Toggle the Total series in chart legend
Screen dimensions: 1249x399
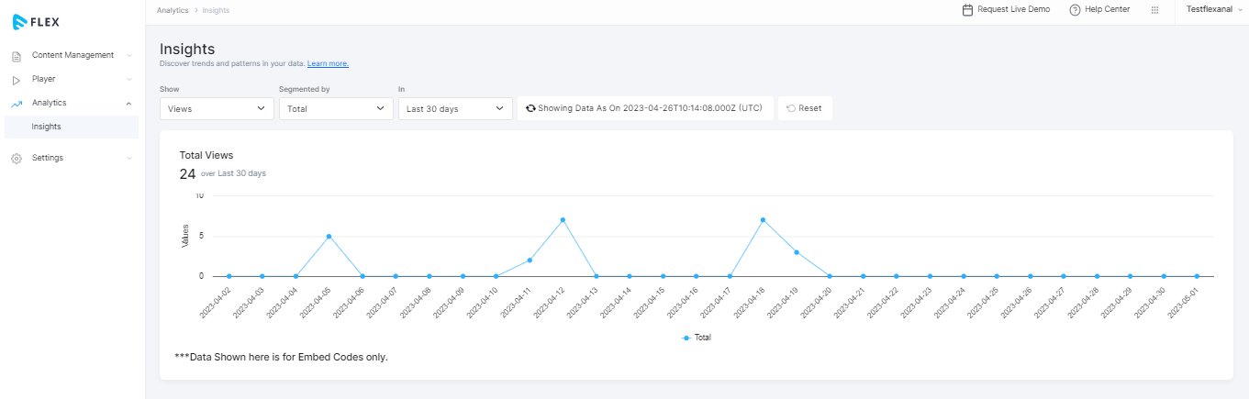point(697,338)
